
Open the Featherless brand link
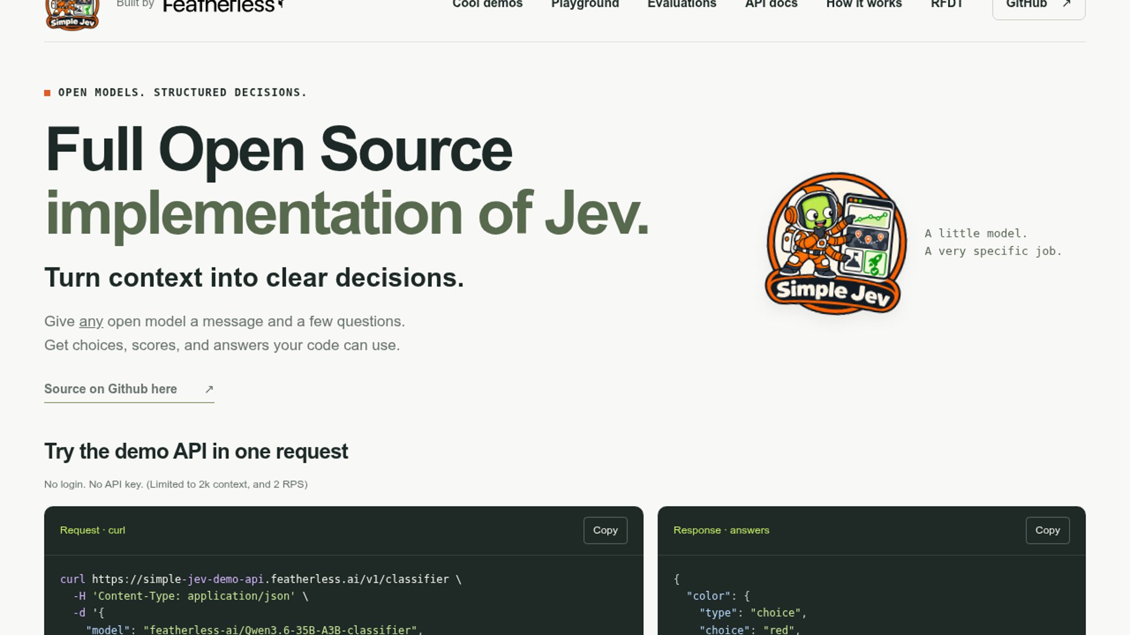click(224, 6)
